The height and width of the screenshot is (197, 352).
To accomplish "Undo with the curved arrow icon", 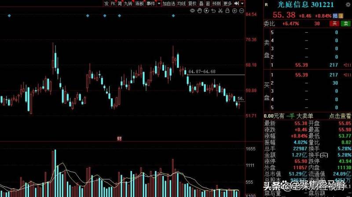I will tap(213, 11).
